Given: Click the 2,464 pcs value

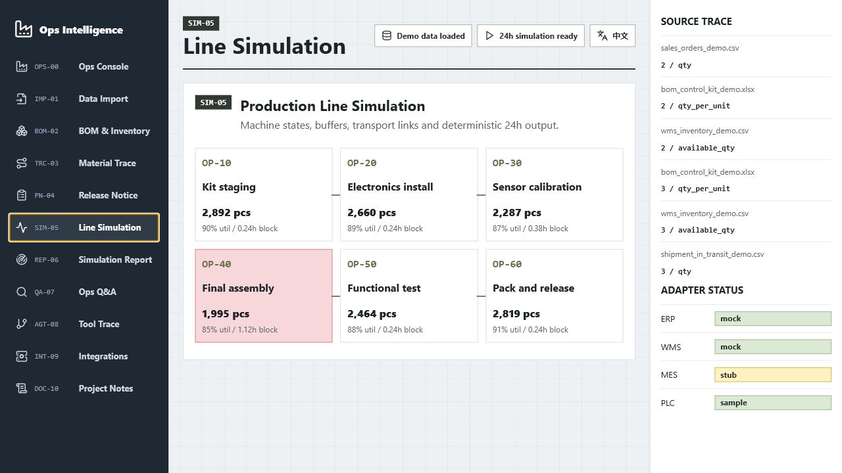Looking at the screenshot, I should pos(372,314).
